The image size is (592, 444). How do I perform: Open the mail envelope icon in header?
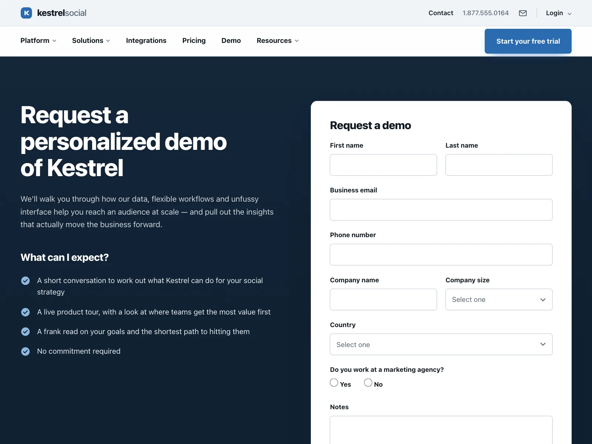523,13
